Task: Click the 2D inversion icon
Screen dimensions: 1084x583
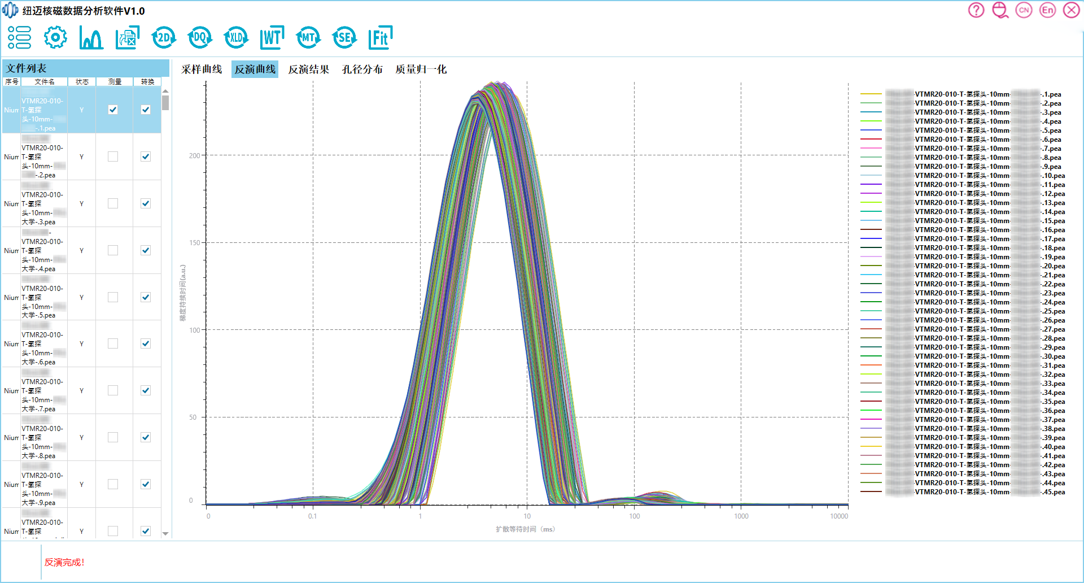Action: coord(164,38)
